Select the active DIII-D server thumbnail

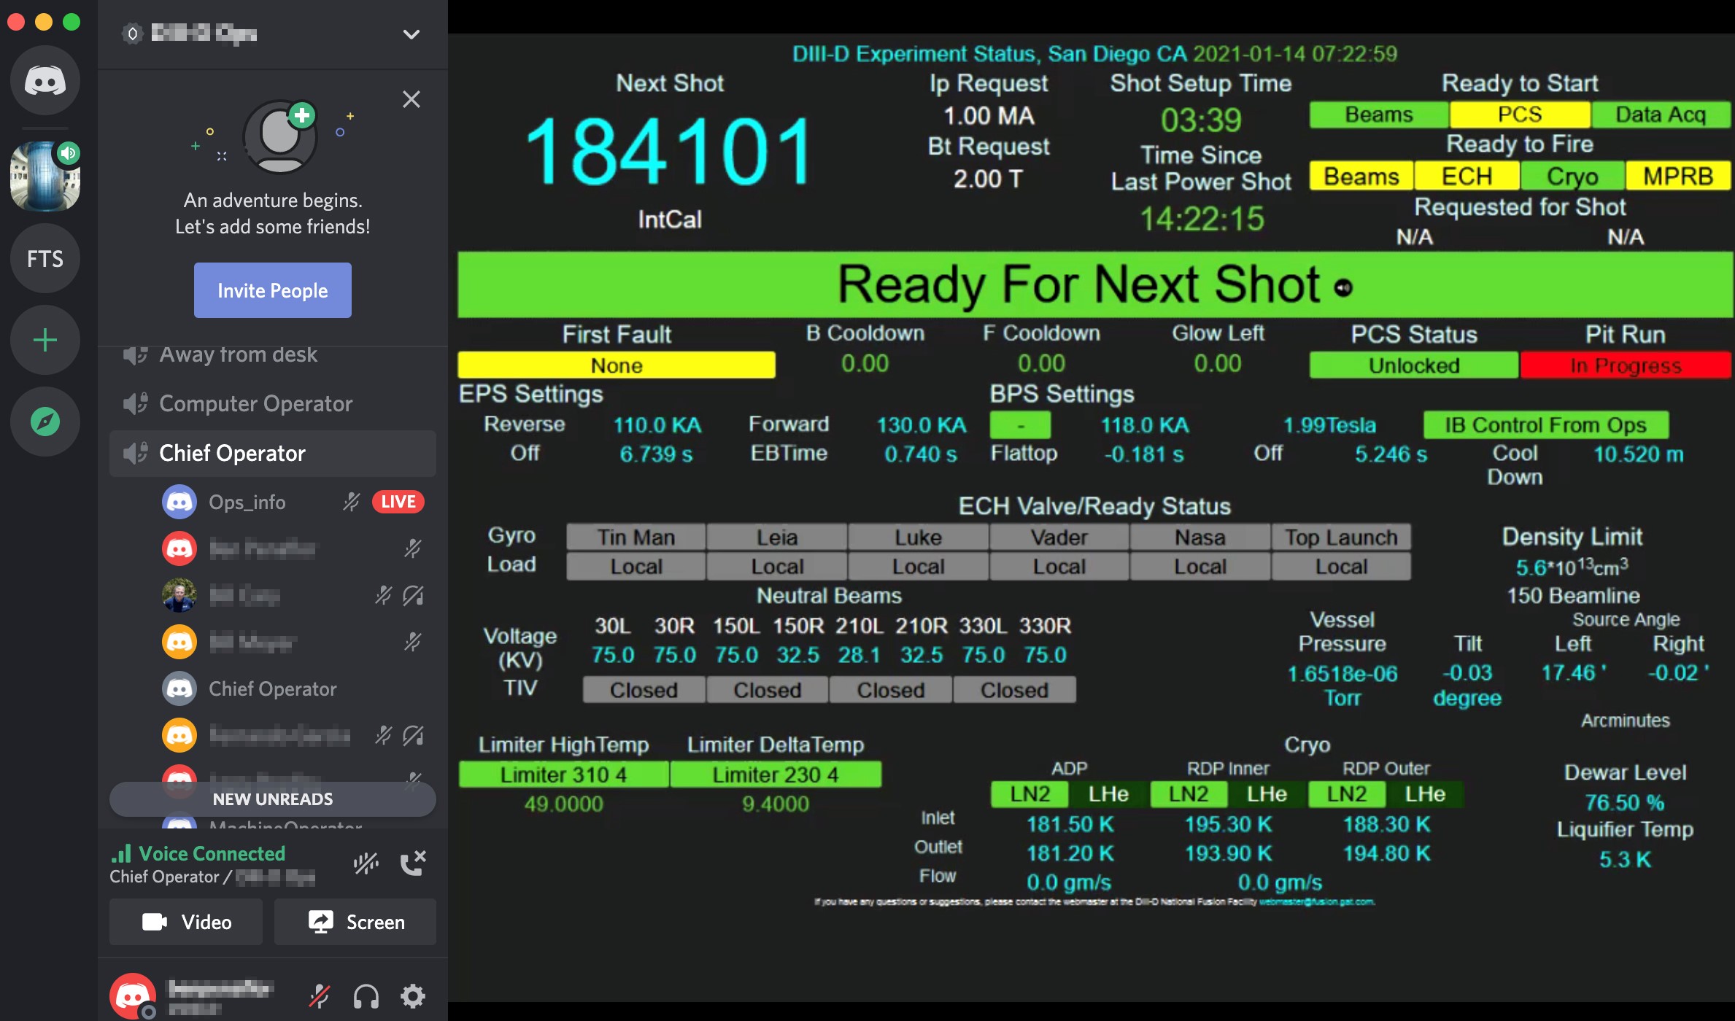[45, 176]
